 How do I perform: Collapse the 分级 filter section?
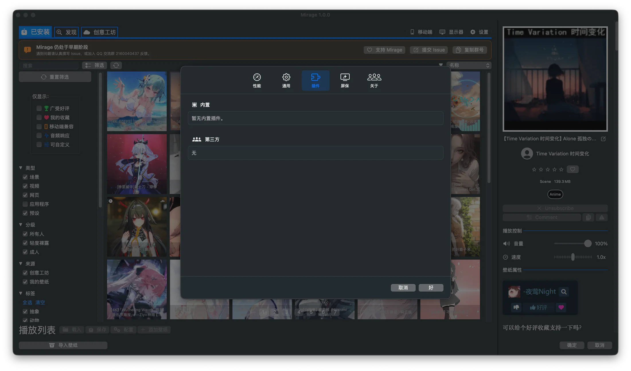21,225
